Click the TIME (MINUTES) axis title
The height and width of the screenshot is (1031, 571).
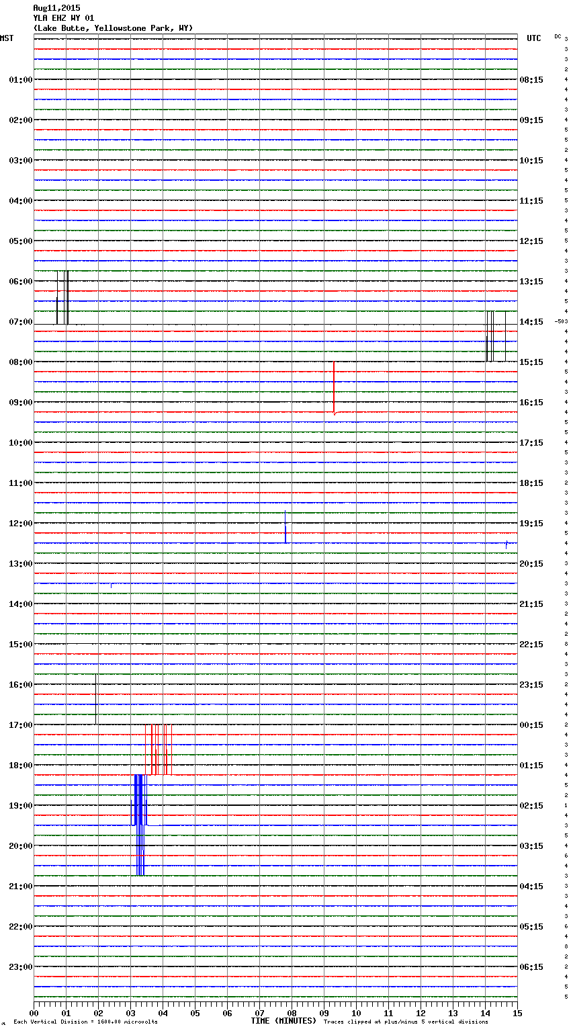[283, 1021]
